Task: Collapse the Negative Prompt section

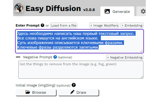Action: [18, 57]
